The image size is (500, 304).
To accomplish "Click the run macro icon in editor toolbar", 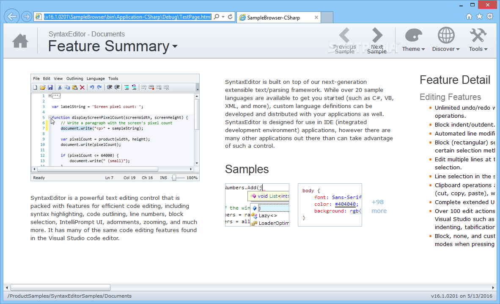I will point(144,88).
